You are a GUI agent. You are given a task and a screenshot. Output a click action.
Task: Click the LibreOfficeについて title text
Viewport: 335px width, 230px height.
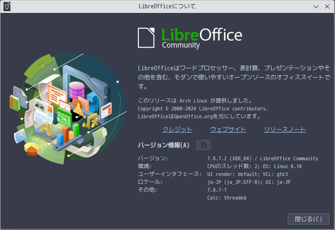pos(167,6)
